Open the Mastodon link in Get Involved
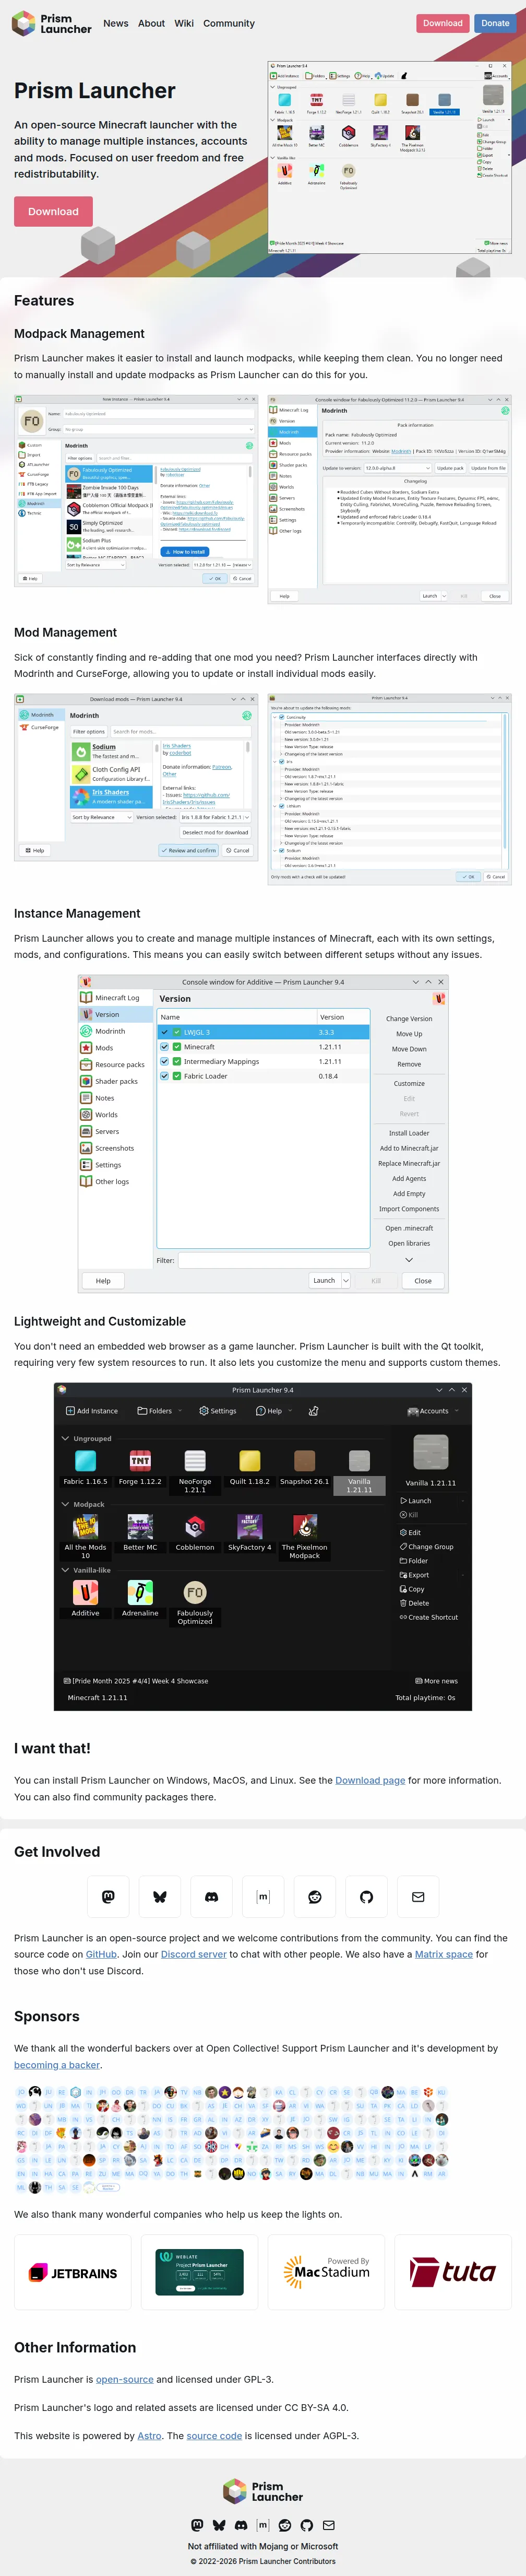The height and width of the screenshot is (2576, 526). [108, 1897]
